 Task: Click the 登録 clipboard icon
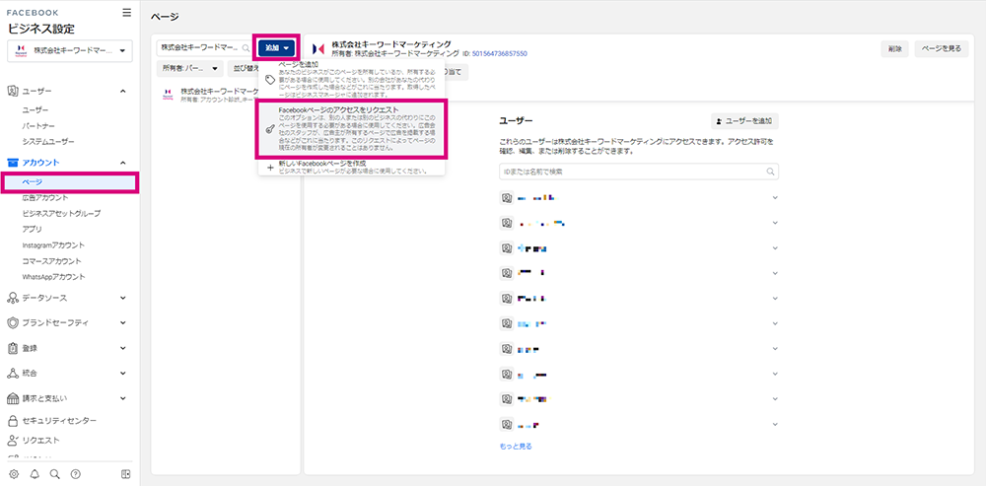(x=13, y=348)
